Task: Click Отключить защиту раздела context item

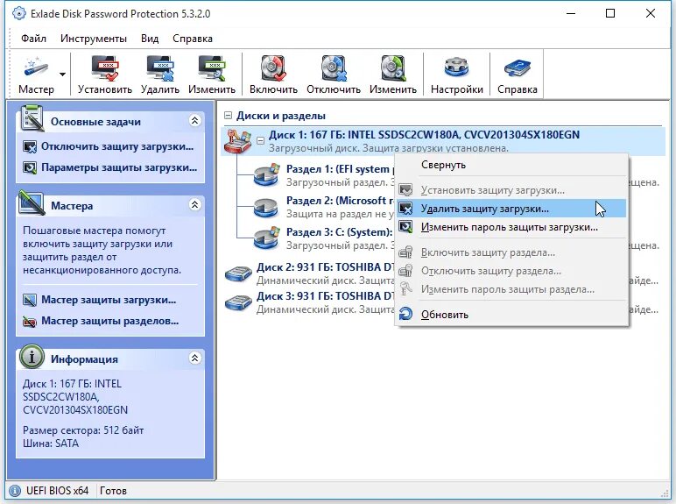Action: 511,271
